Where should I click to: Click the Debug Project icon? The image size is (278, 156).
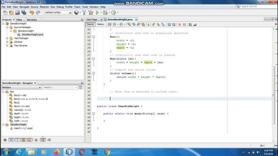105,13
